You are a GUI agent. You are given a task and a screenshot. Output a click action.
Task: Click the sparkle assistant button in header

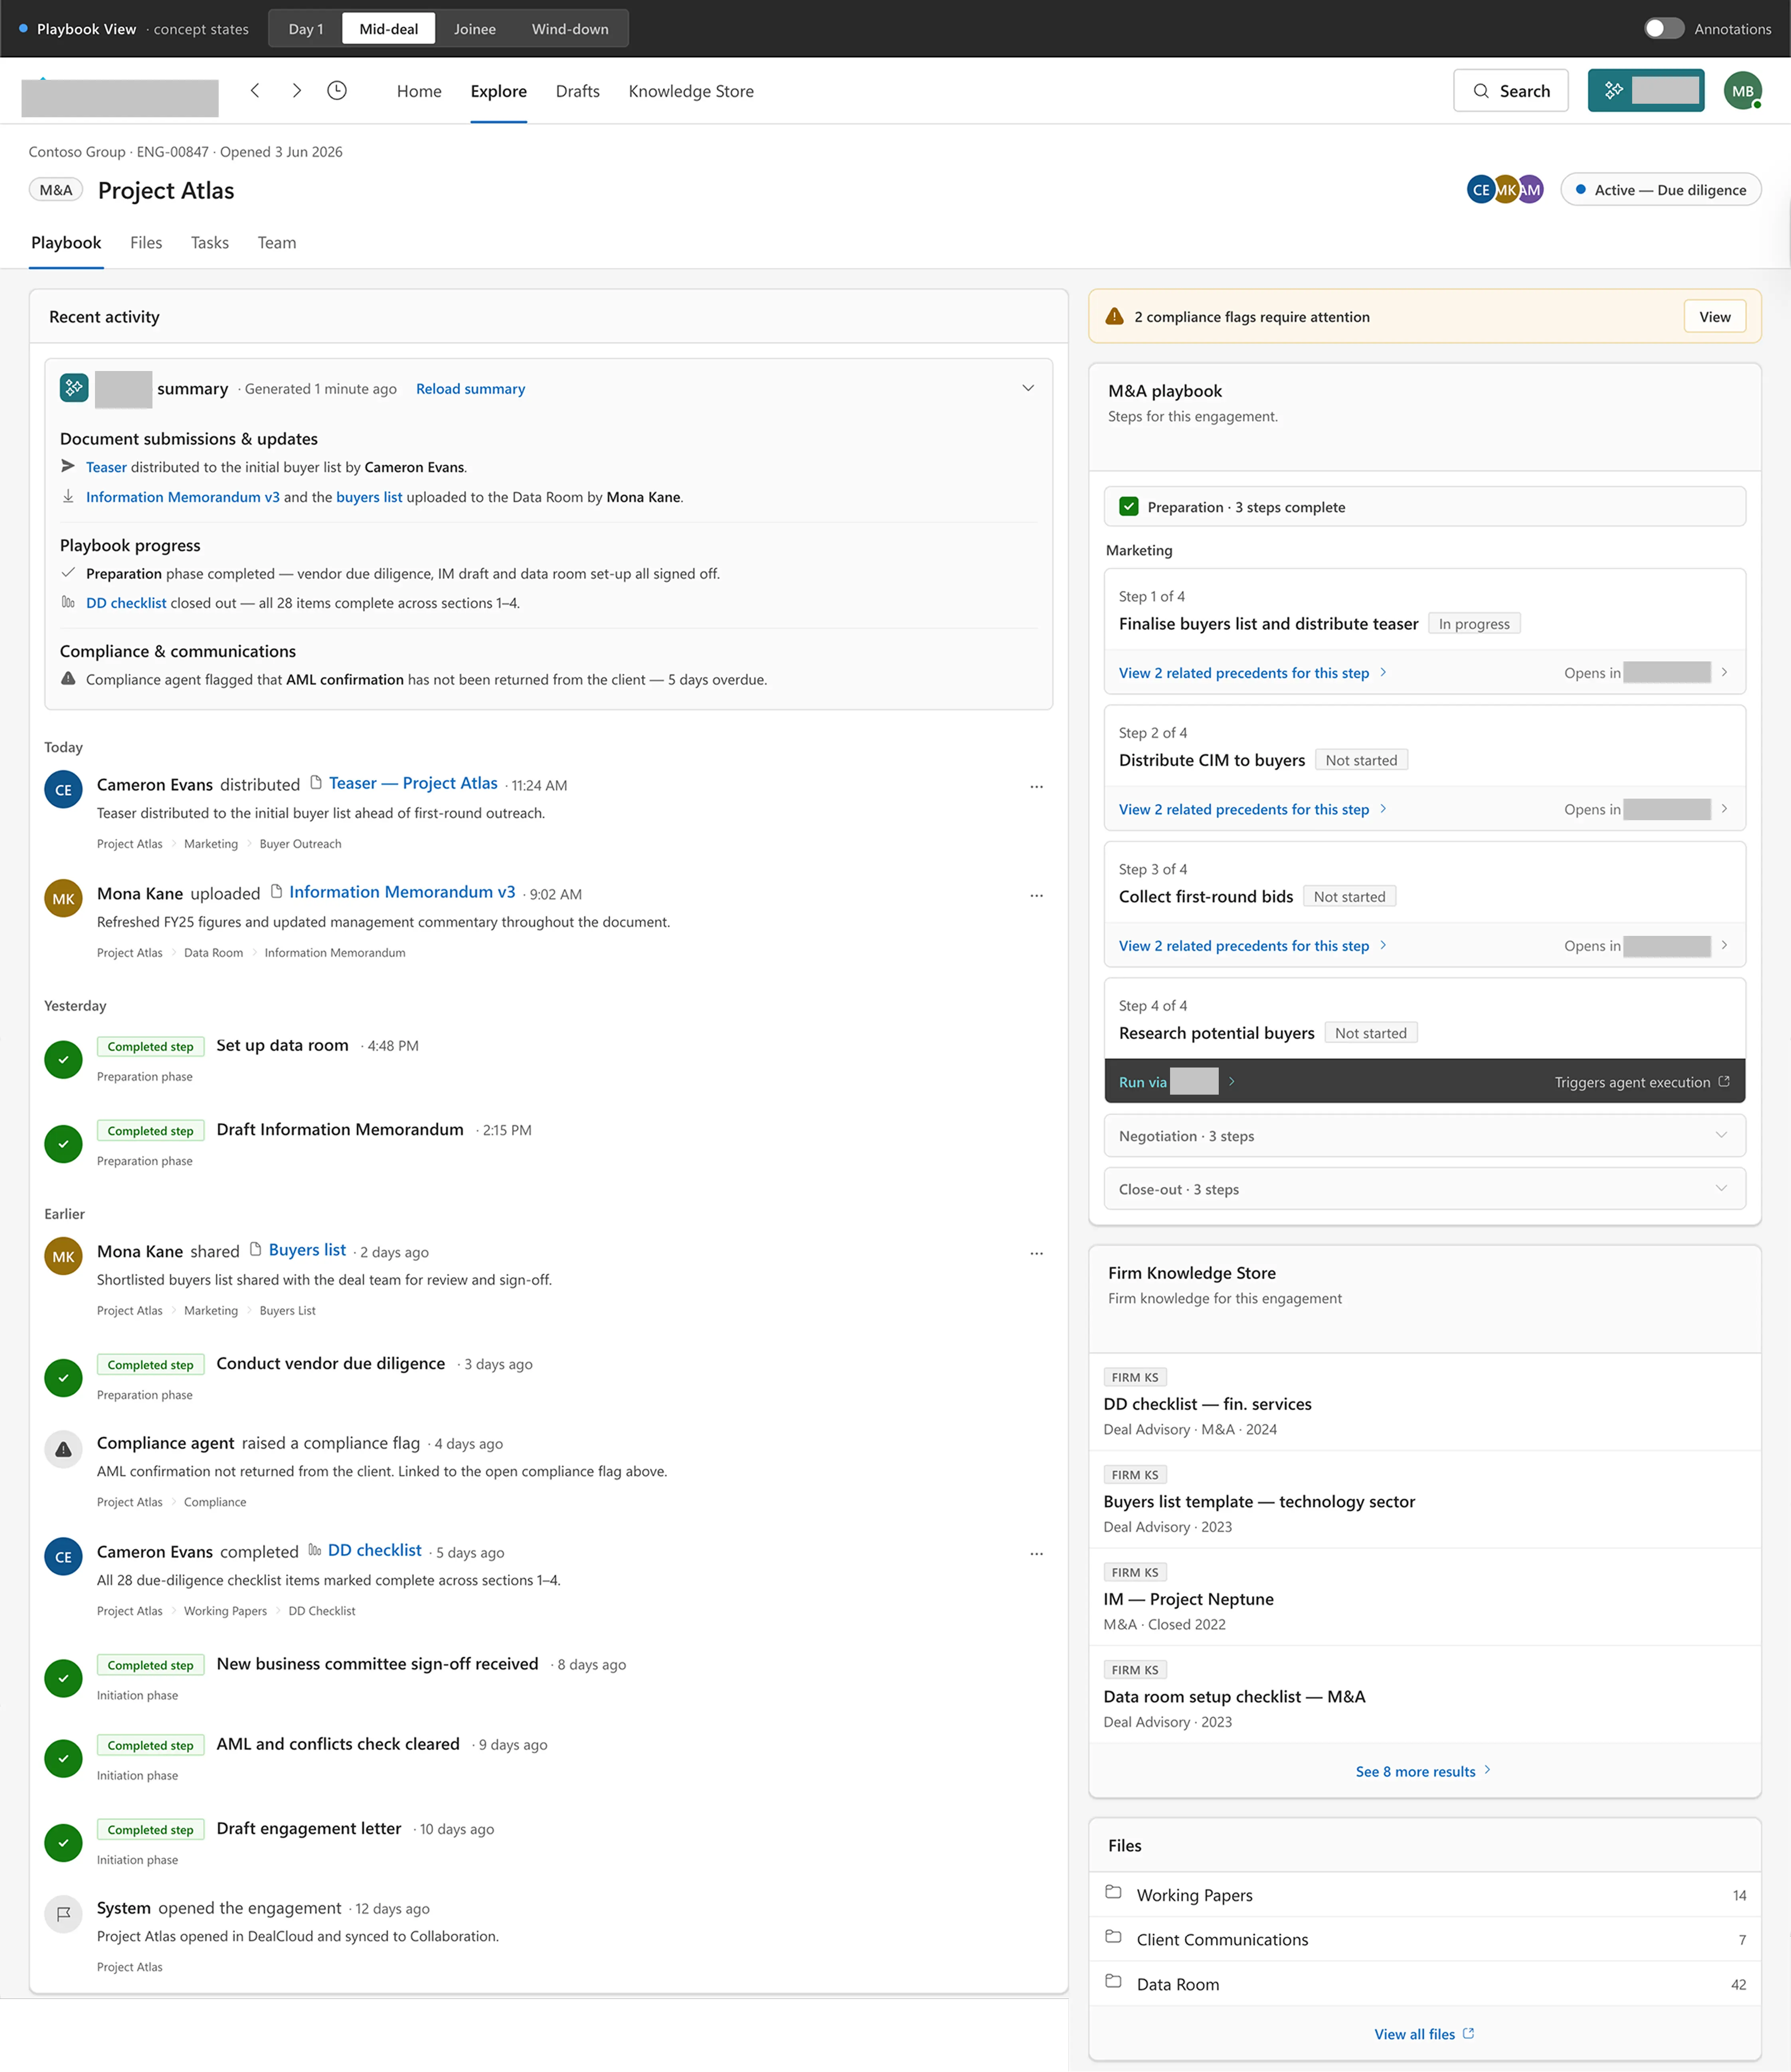tap(1645, 91)
